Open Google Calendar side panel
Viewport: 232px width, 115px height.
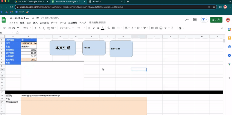click(x=229, y=29)
